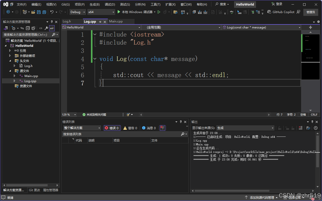Toggle the pin on the 错误列表 panel

180,122
